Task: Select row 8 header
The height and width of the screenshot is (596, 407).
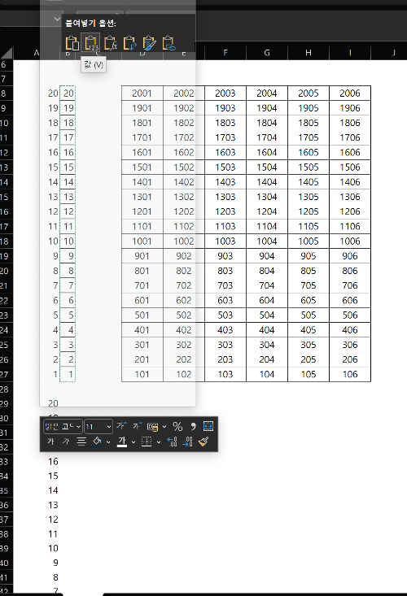Action: point(5,94)
